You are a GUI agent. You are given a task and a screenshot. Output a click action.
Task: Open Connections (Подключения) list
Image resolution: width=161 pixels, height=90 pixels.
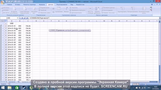coord(44,8)
